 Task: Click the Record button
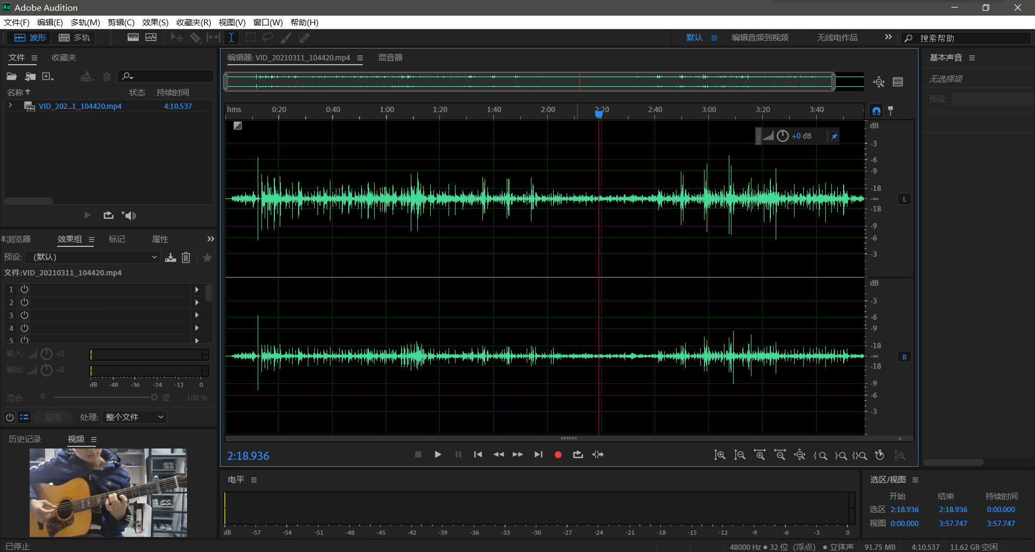pos(558,455)
